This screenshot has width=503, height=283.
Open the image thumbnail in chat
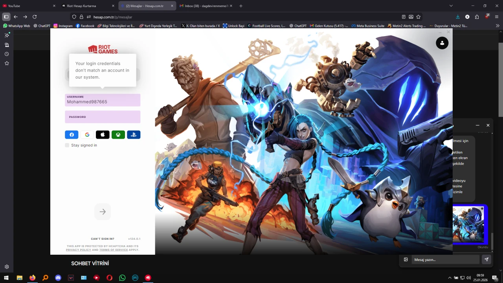point(470,224)
